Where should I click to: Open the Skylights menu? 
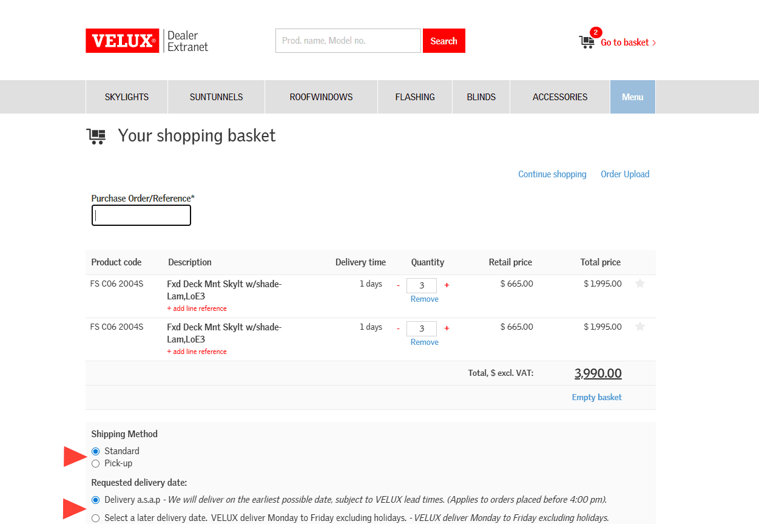point(127,97)
